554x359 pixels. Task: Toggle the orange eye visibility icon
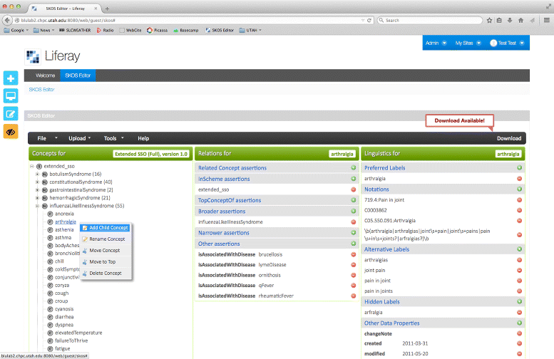(11, 131)
